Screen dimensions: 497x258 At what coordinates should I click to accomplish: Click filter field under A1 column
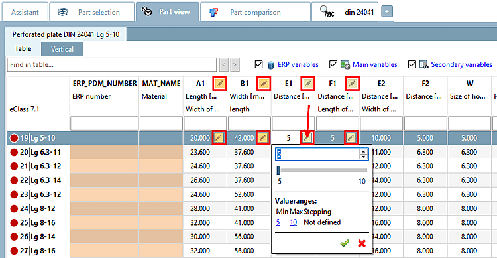pos(205,123)
